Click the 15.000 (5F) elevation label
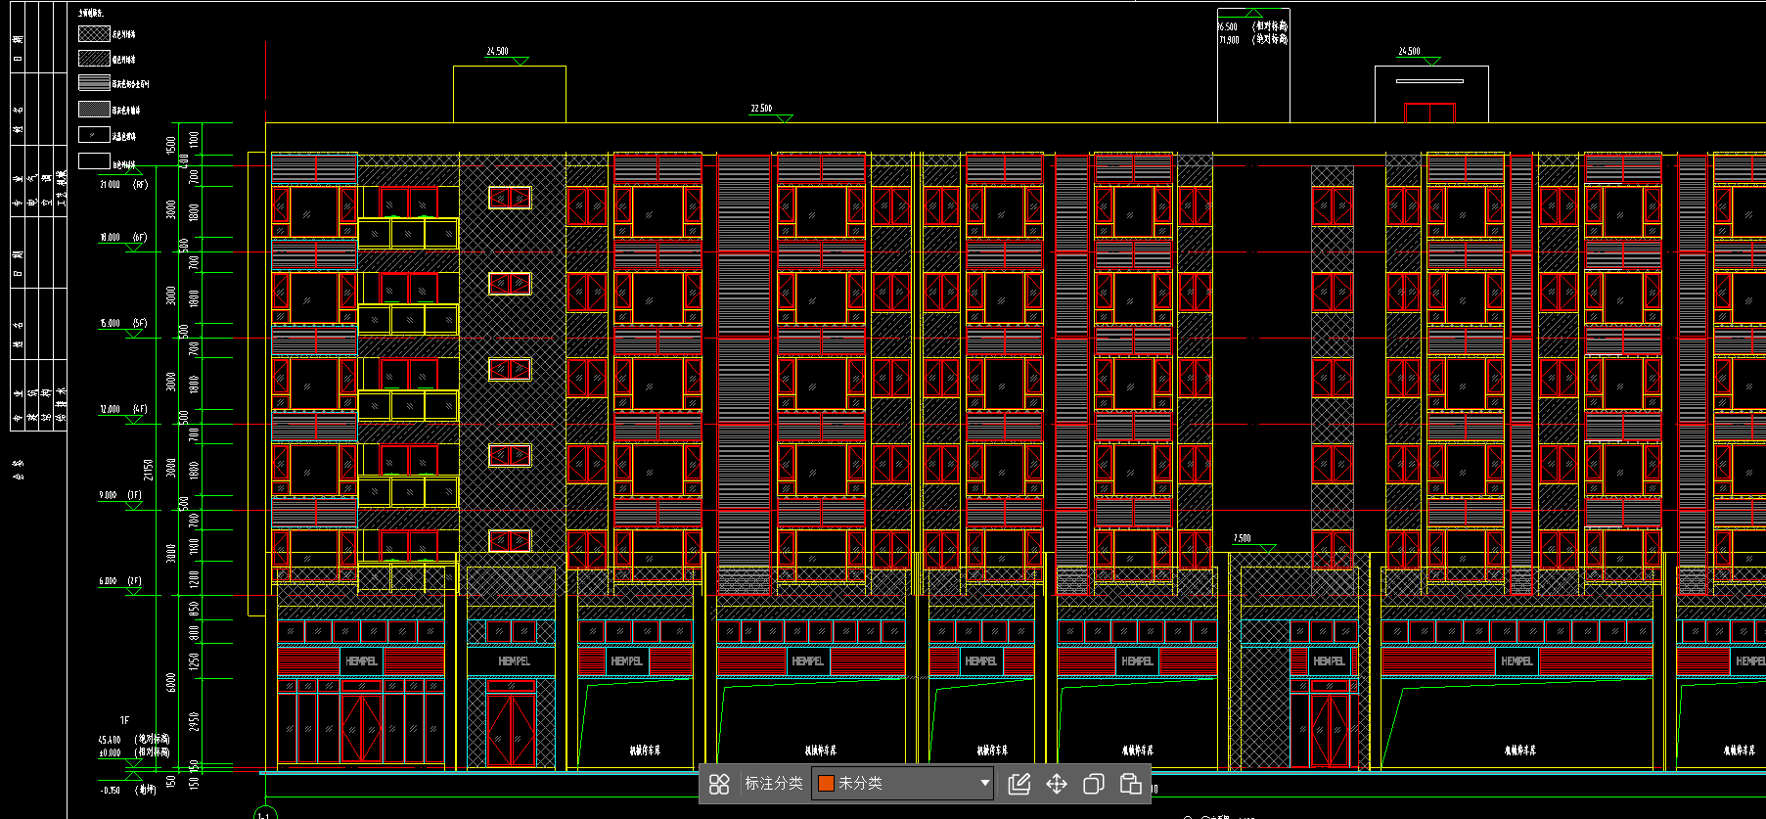 click(x=123, y=323)
